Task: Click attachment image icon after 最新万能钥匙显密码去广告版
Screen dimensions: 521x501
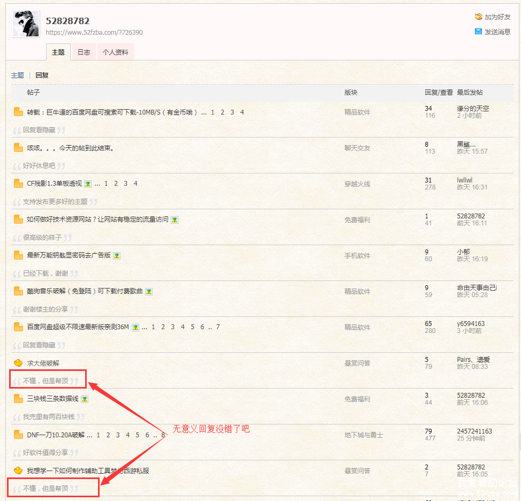Action: click(117, 256)
